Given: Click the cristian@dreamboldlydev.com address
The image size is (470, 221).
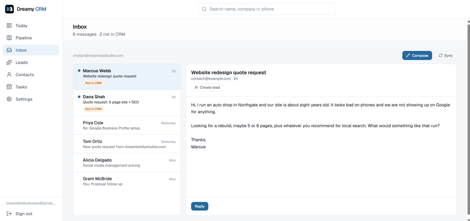Looking at the screenshot, I should point(98,55).
